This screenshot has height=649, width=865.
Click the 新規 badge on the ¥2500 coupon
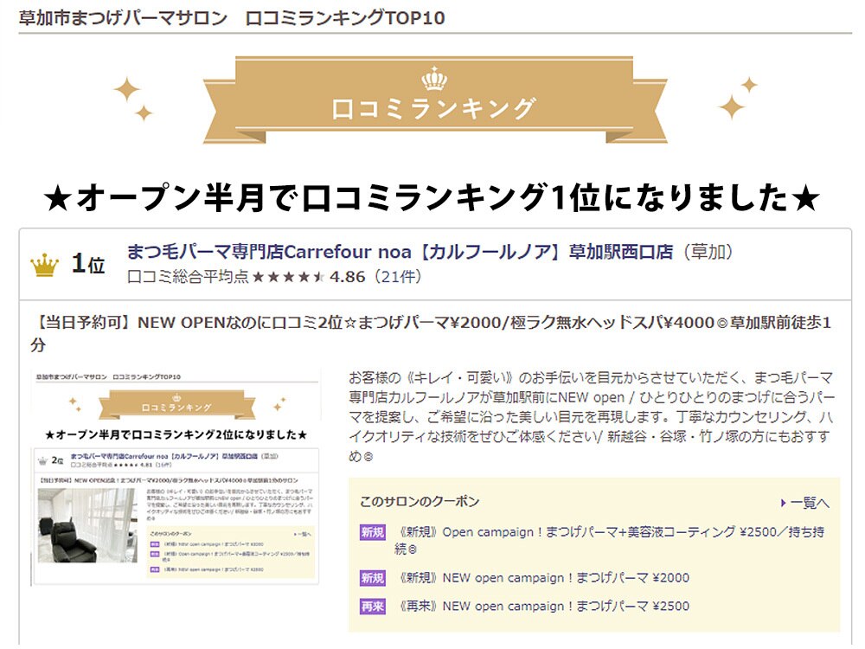pyautogui.click(x=372, y=532)
